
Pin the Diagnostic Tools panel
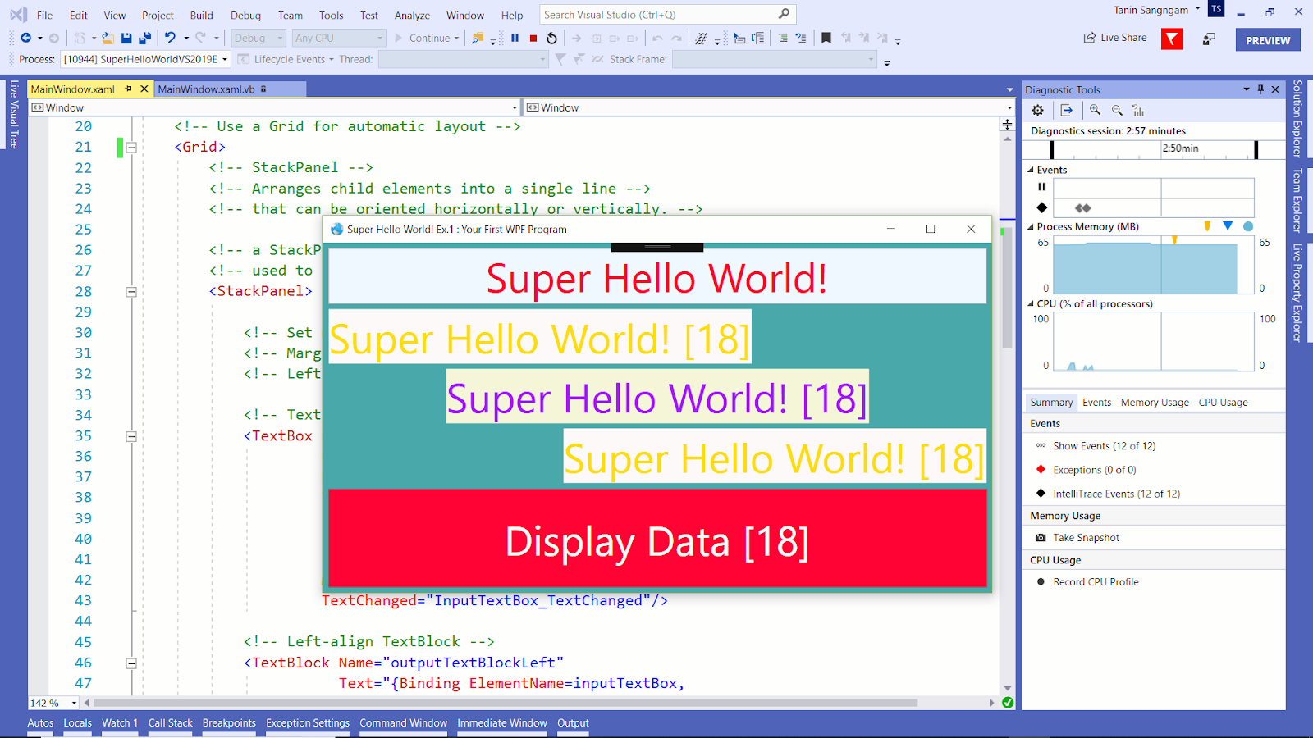click(x=1261, y=89)
